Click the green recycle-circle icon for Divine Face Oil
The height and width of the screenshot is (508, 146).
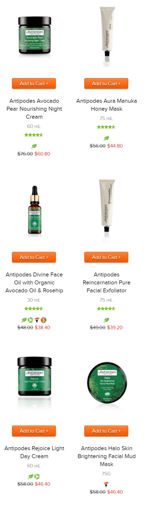30,320
